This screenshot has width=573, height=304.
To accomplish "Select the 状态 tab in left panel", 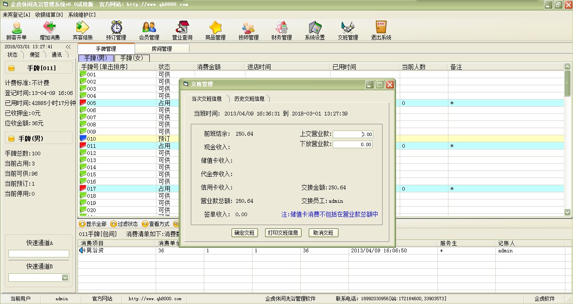I will (x=13, y=55).
